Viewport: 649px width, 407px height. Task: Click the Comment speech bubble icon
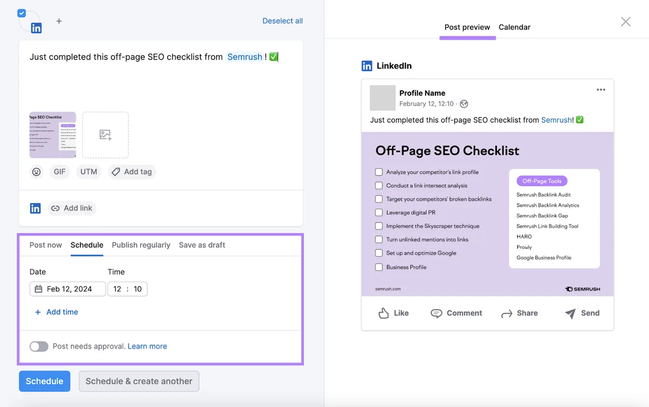click(436, 313)
